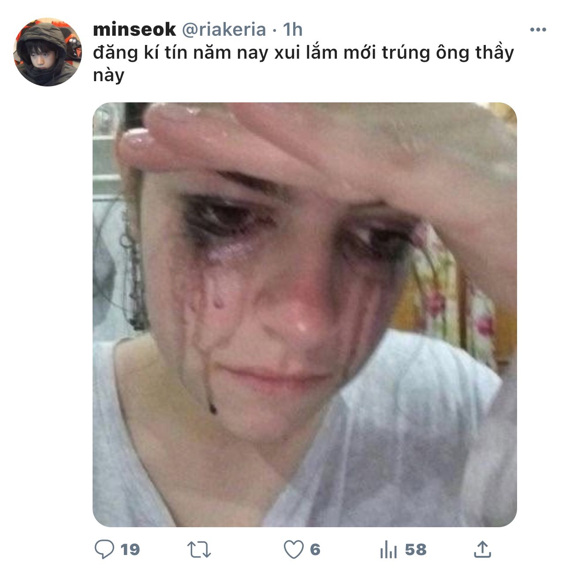Visit the @riakeria handle link
This screenshot has height=570, width=566.
coord(224,30)
